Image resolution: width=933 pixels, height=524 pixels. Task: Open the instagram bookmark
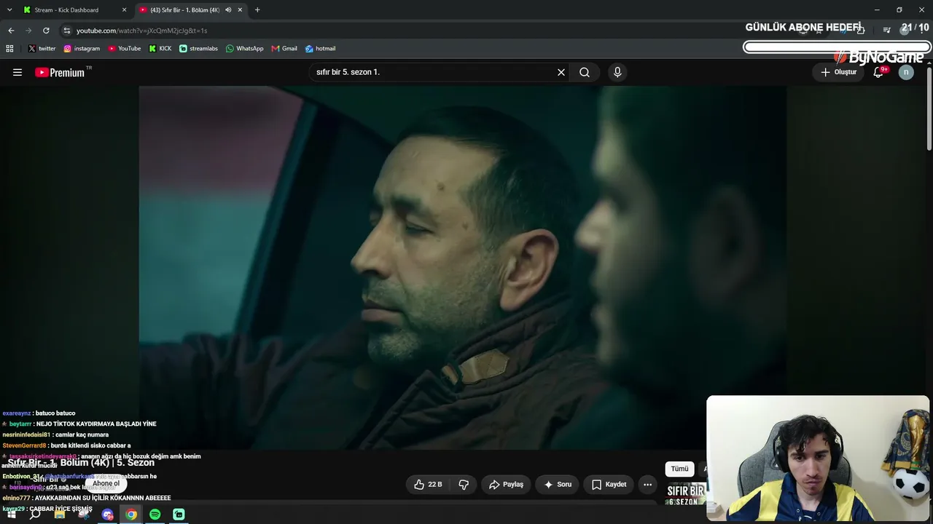click(82, 49)
